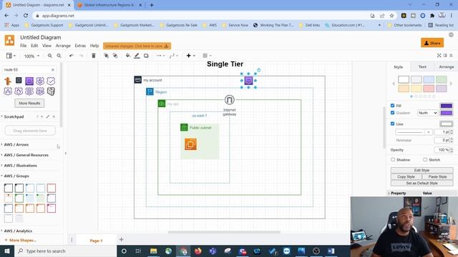Toggle the format panel icon
Screen dimensions: 458x257
coord(445,56)
